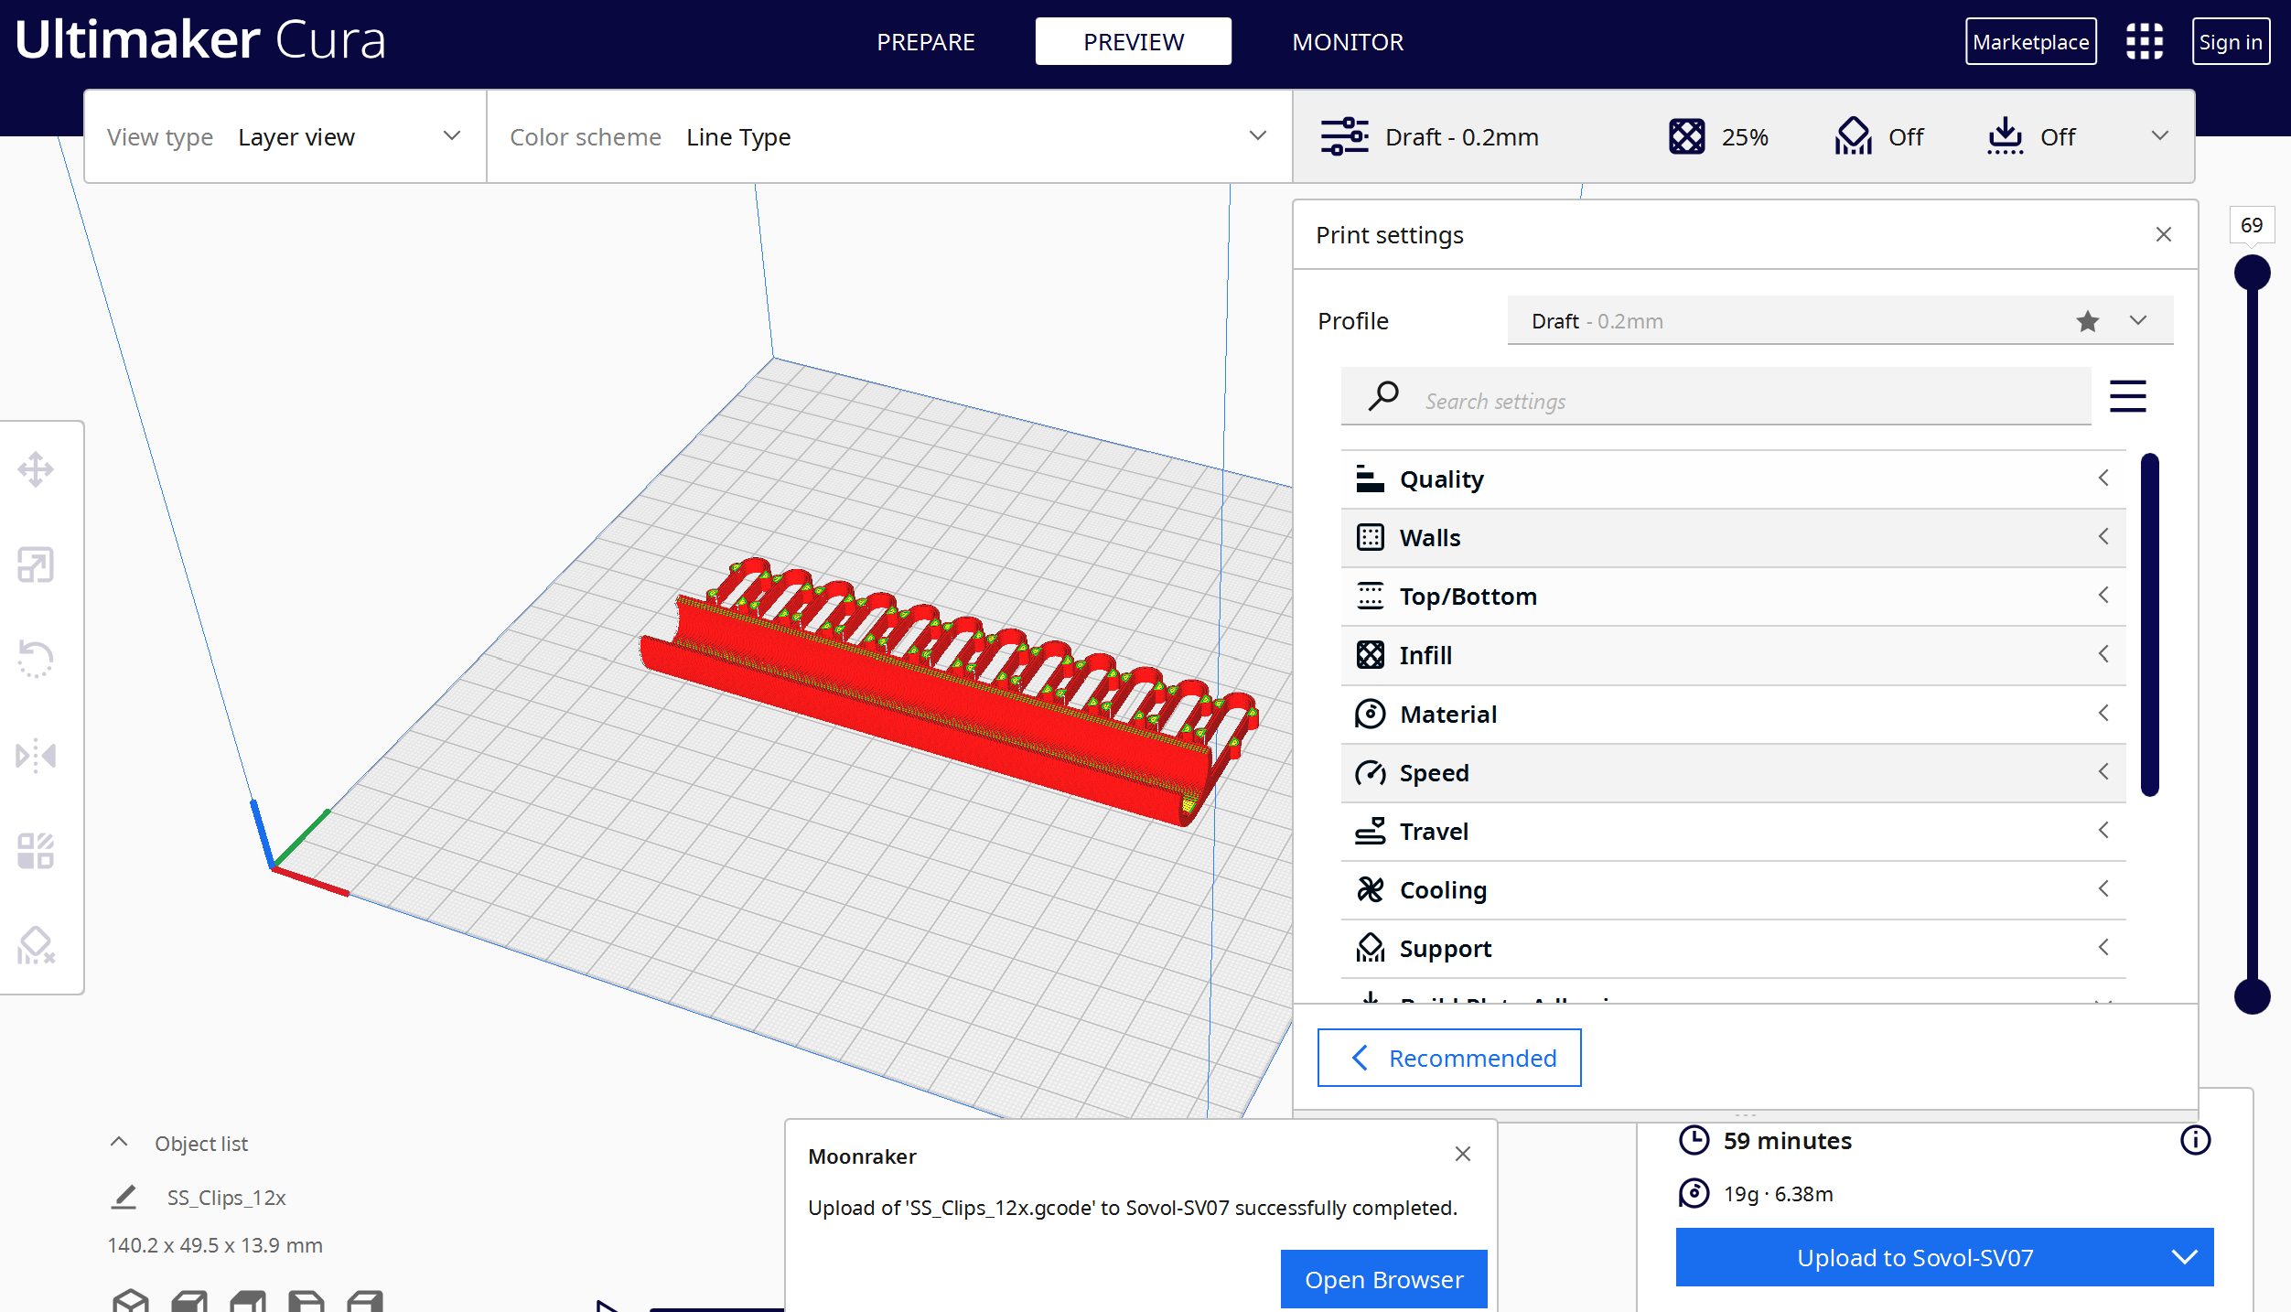Image resolution: width=2291 pixels, height=1312 pixels.
Task: Expand the Cooling settings category
Action: click(x=1733, y=890)
